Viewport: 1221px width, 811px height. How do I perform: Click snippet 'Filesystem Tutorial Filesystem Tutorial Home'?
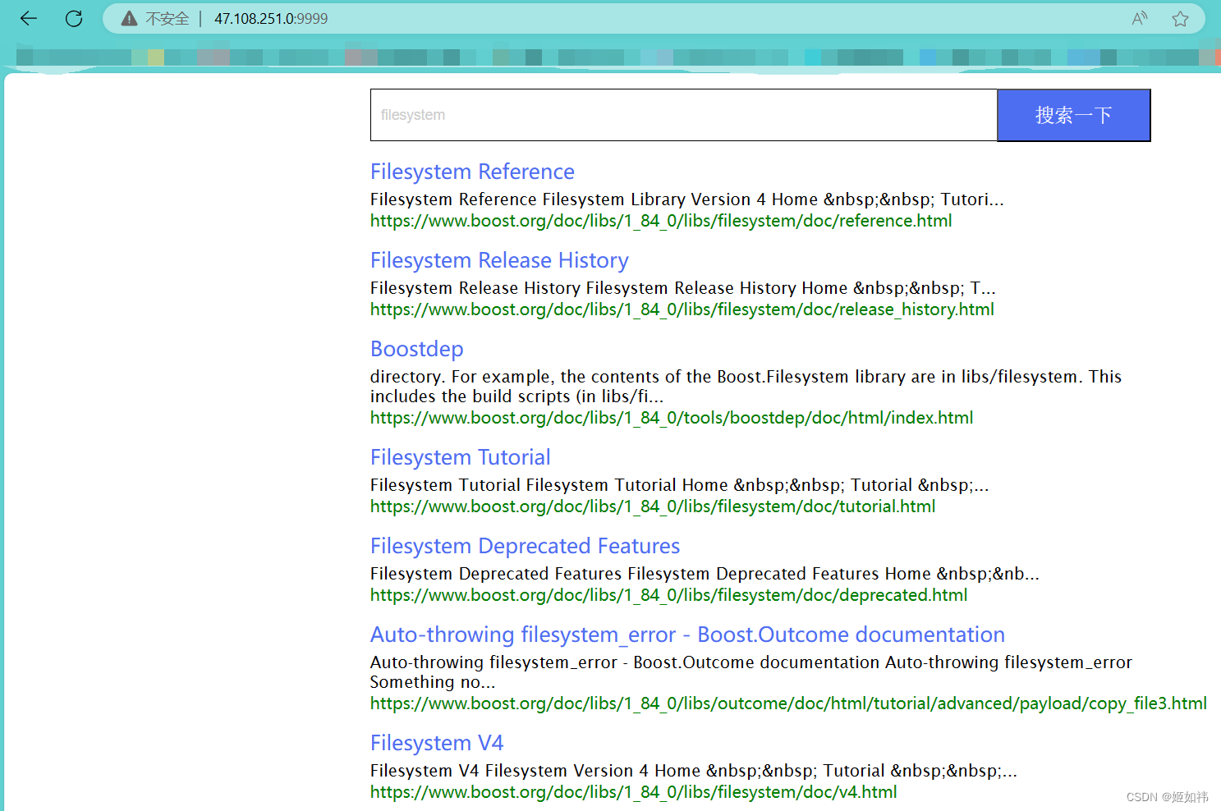tap(679, 485)
